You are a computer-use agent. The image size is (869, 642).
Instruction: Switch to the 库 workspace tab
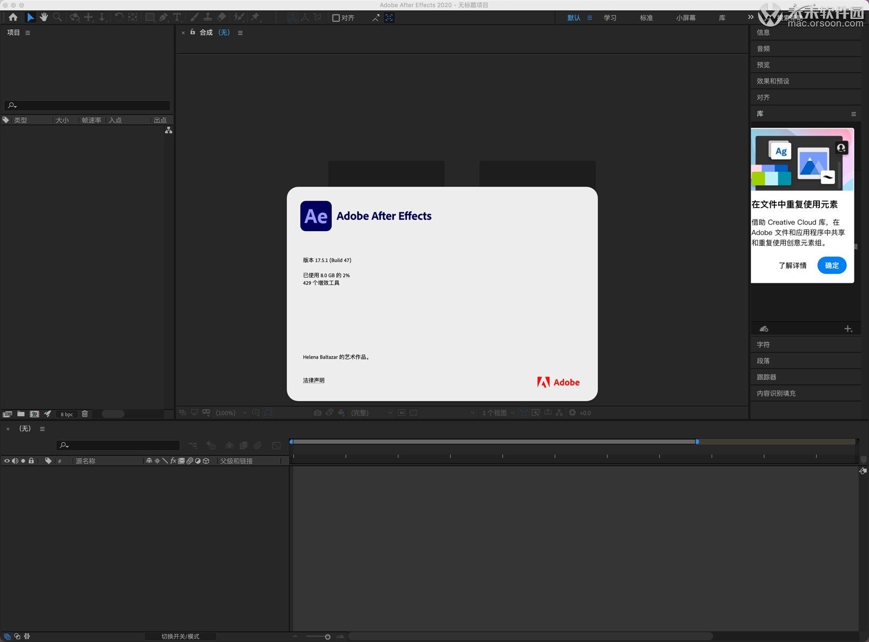click(722, 18)
